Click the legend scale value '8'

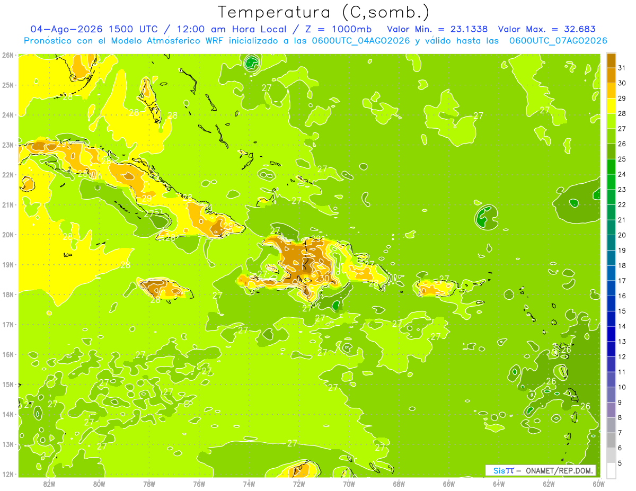click(x=621, y=417)
